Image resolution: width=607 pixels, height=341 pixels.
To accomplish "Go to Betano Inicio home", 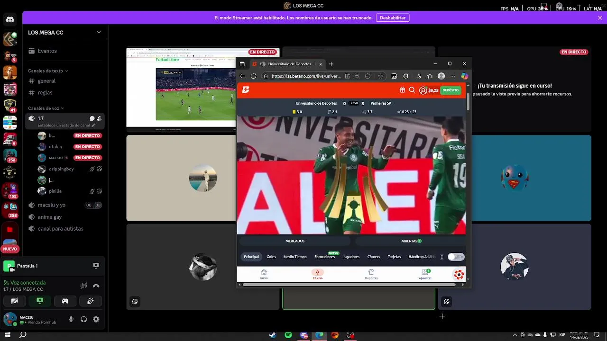I will point(264,274).
